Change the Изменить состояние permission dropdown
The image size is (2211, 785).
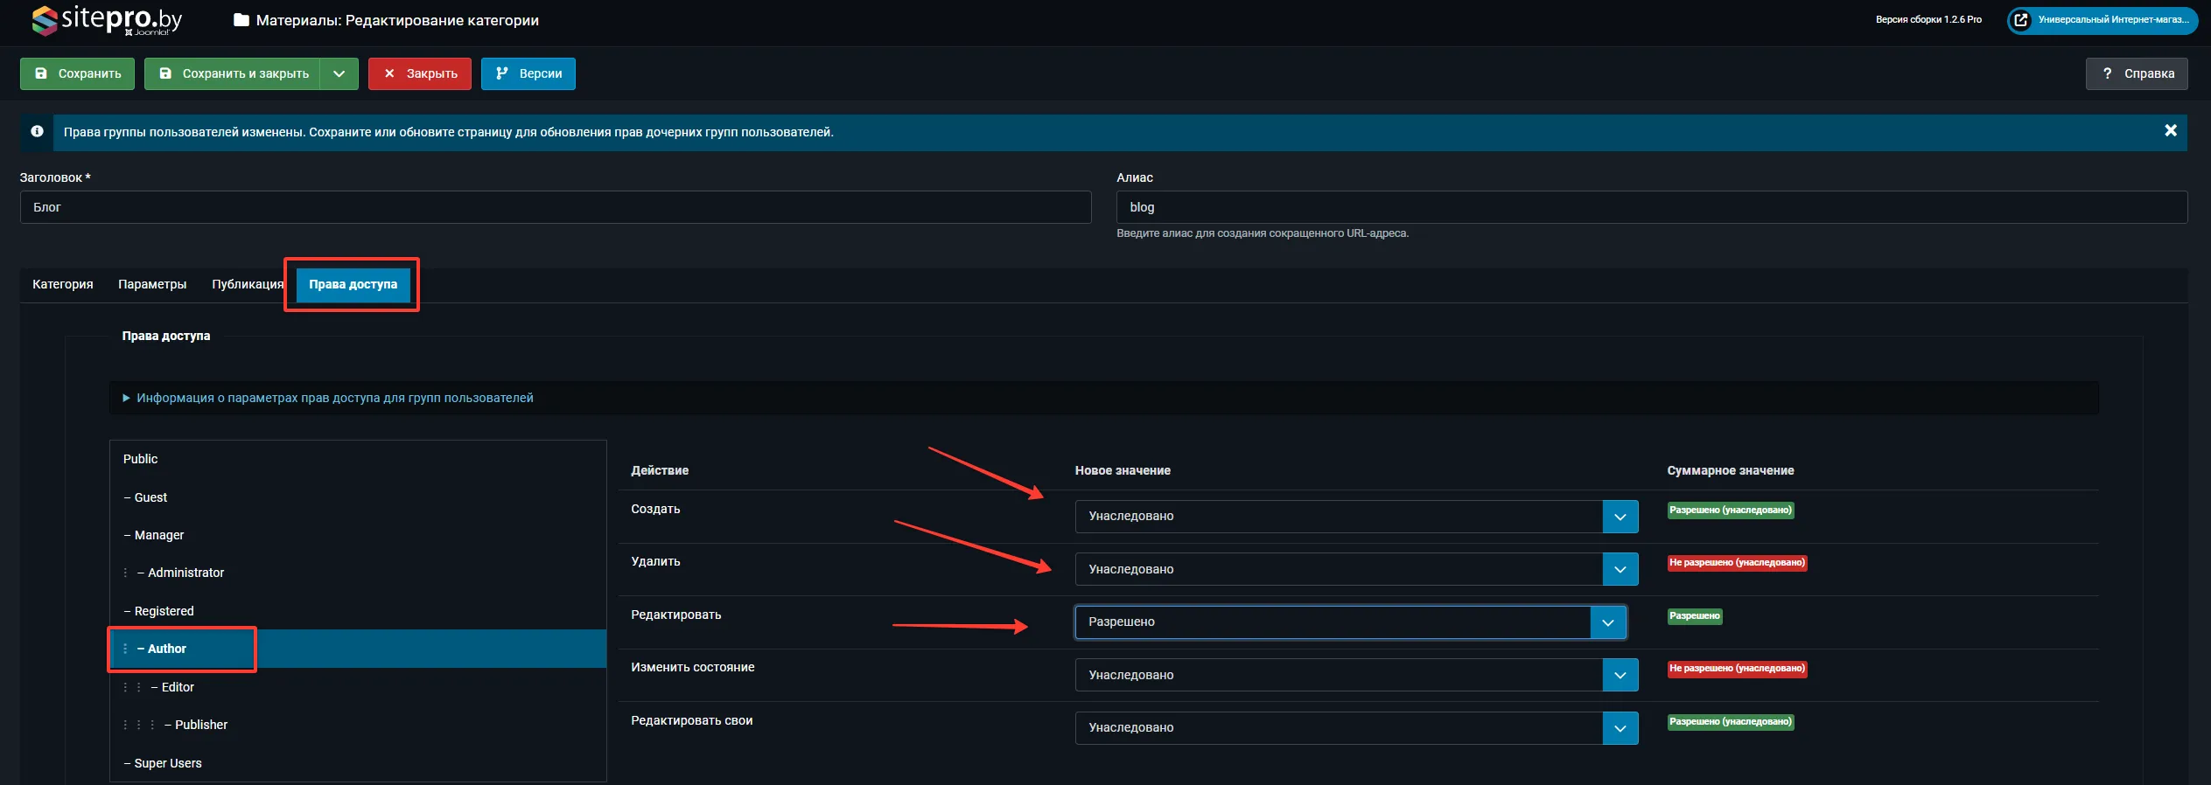(1355, 675)
